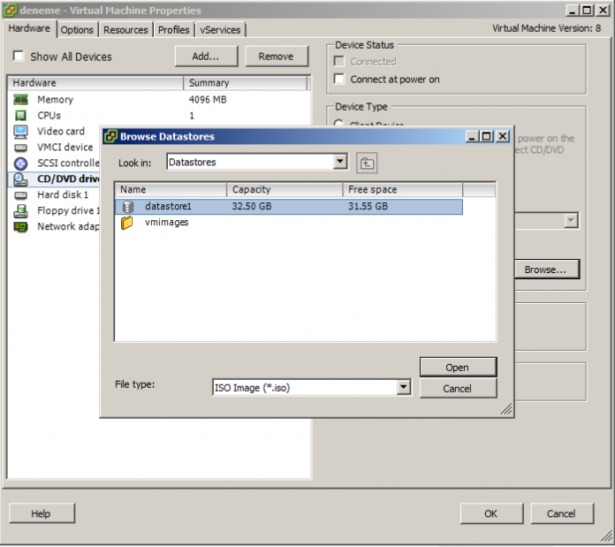Open the vServices tab
This screenshot has width=615, height=547.
220,30
